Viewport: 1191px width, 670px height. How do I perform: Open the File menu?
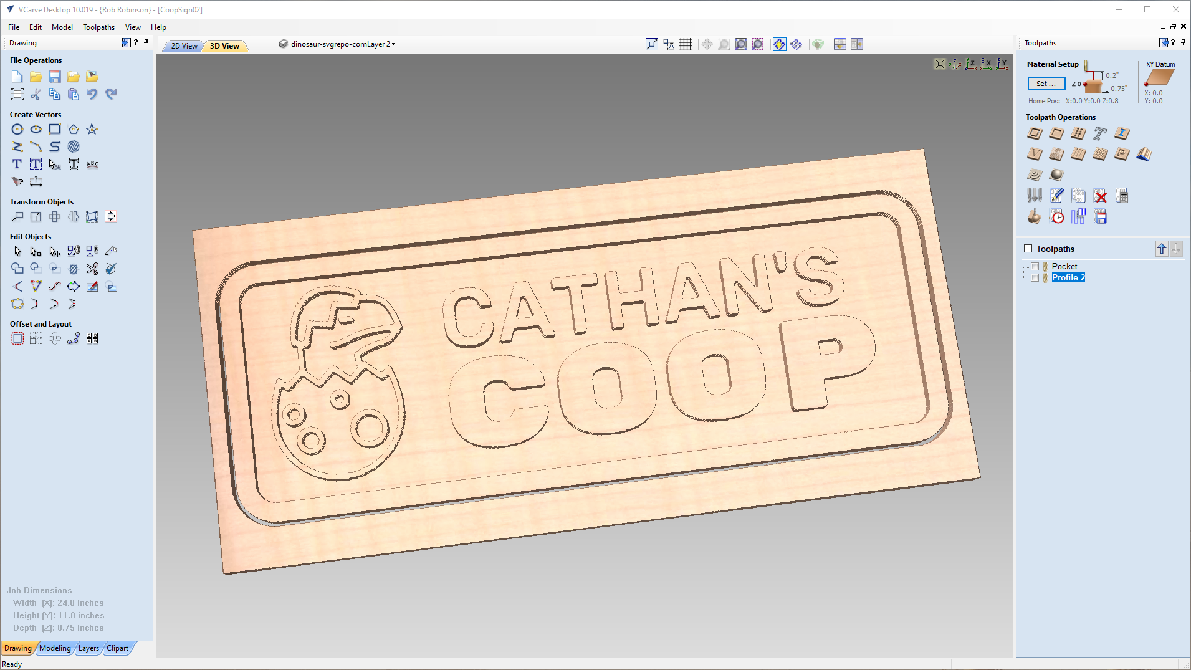coord(14,27)
